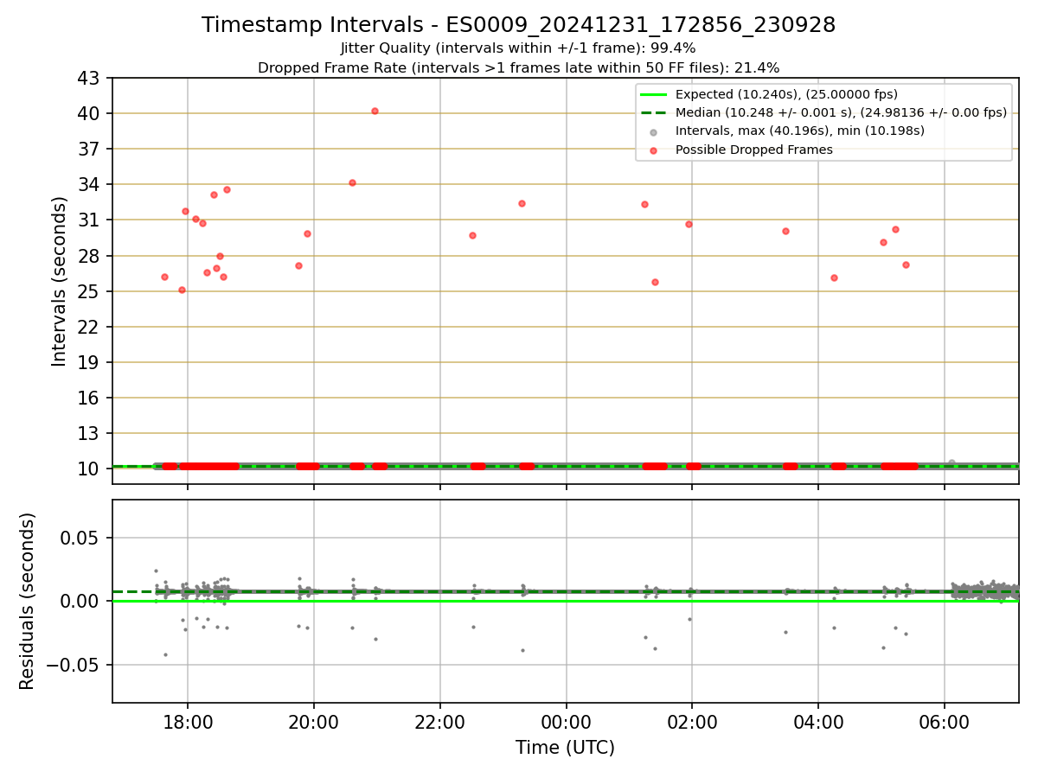Click legend entry 'Expected (10.240s), (25.00000 fps)'
Viewport: 1038px width, 778px height.
(786, 94)
